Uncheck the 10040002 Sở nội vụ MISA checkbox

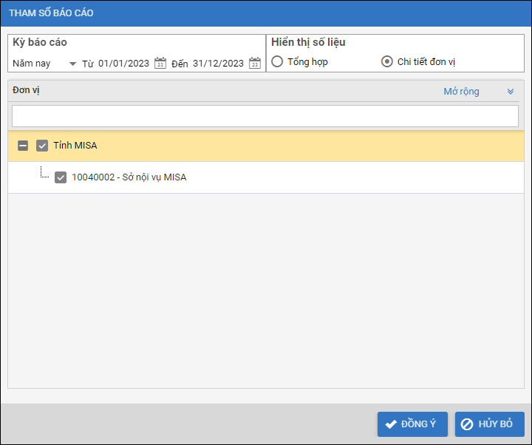point(61,177)
